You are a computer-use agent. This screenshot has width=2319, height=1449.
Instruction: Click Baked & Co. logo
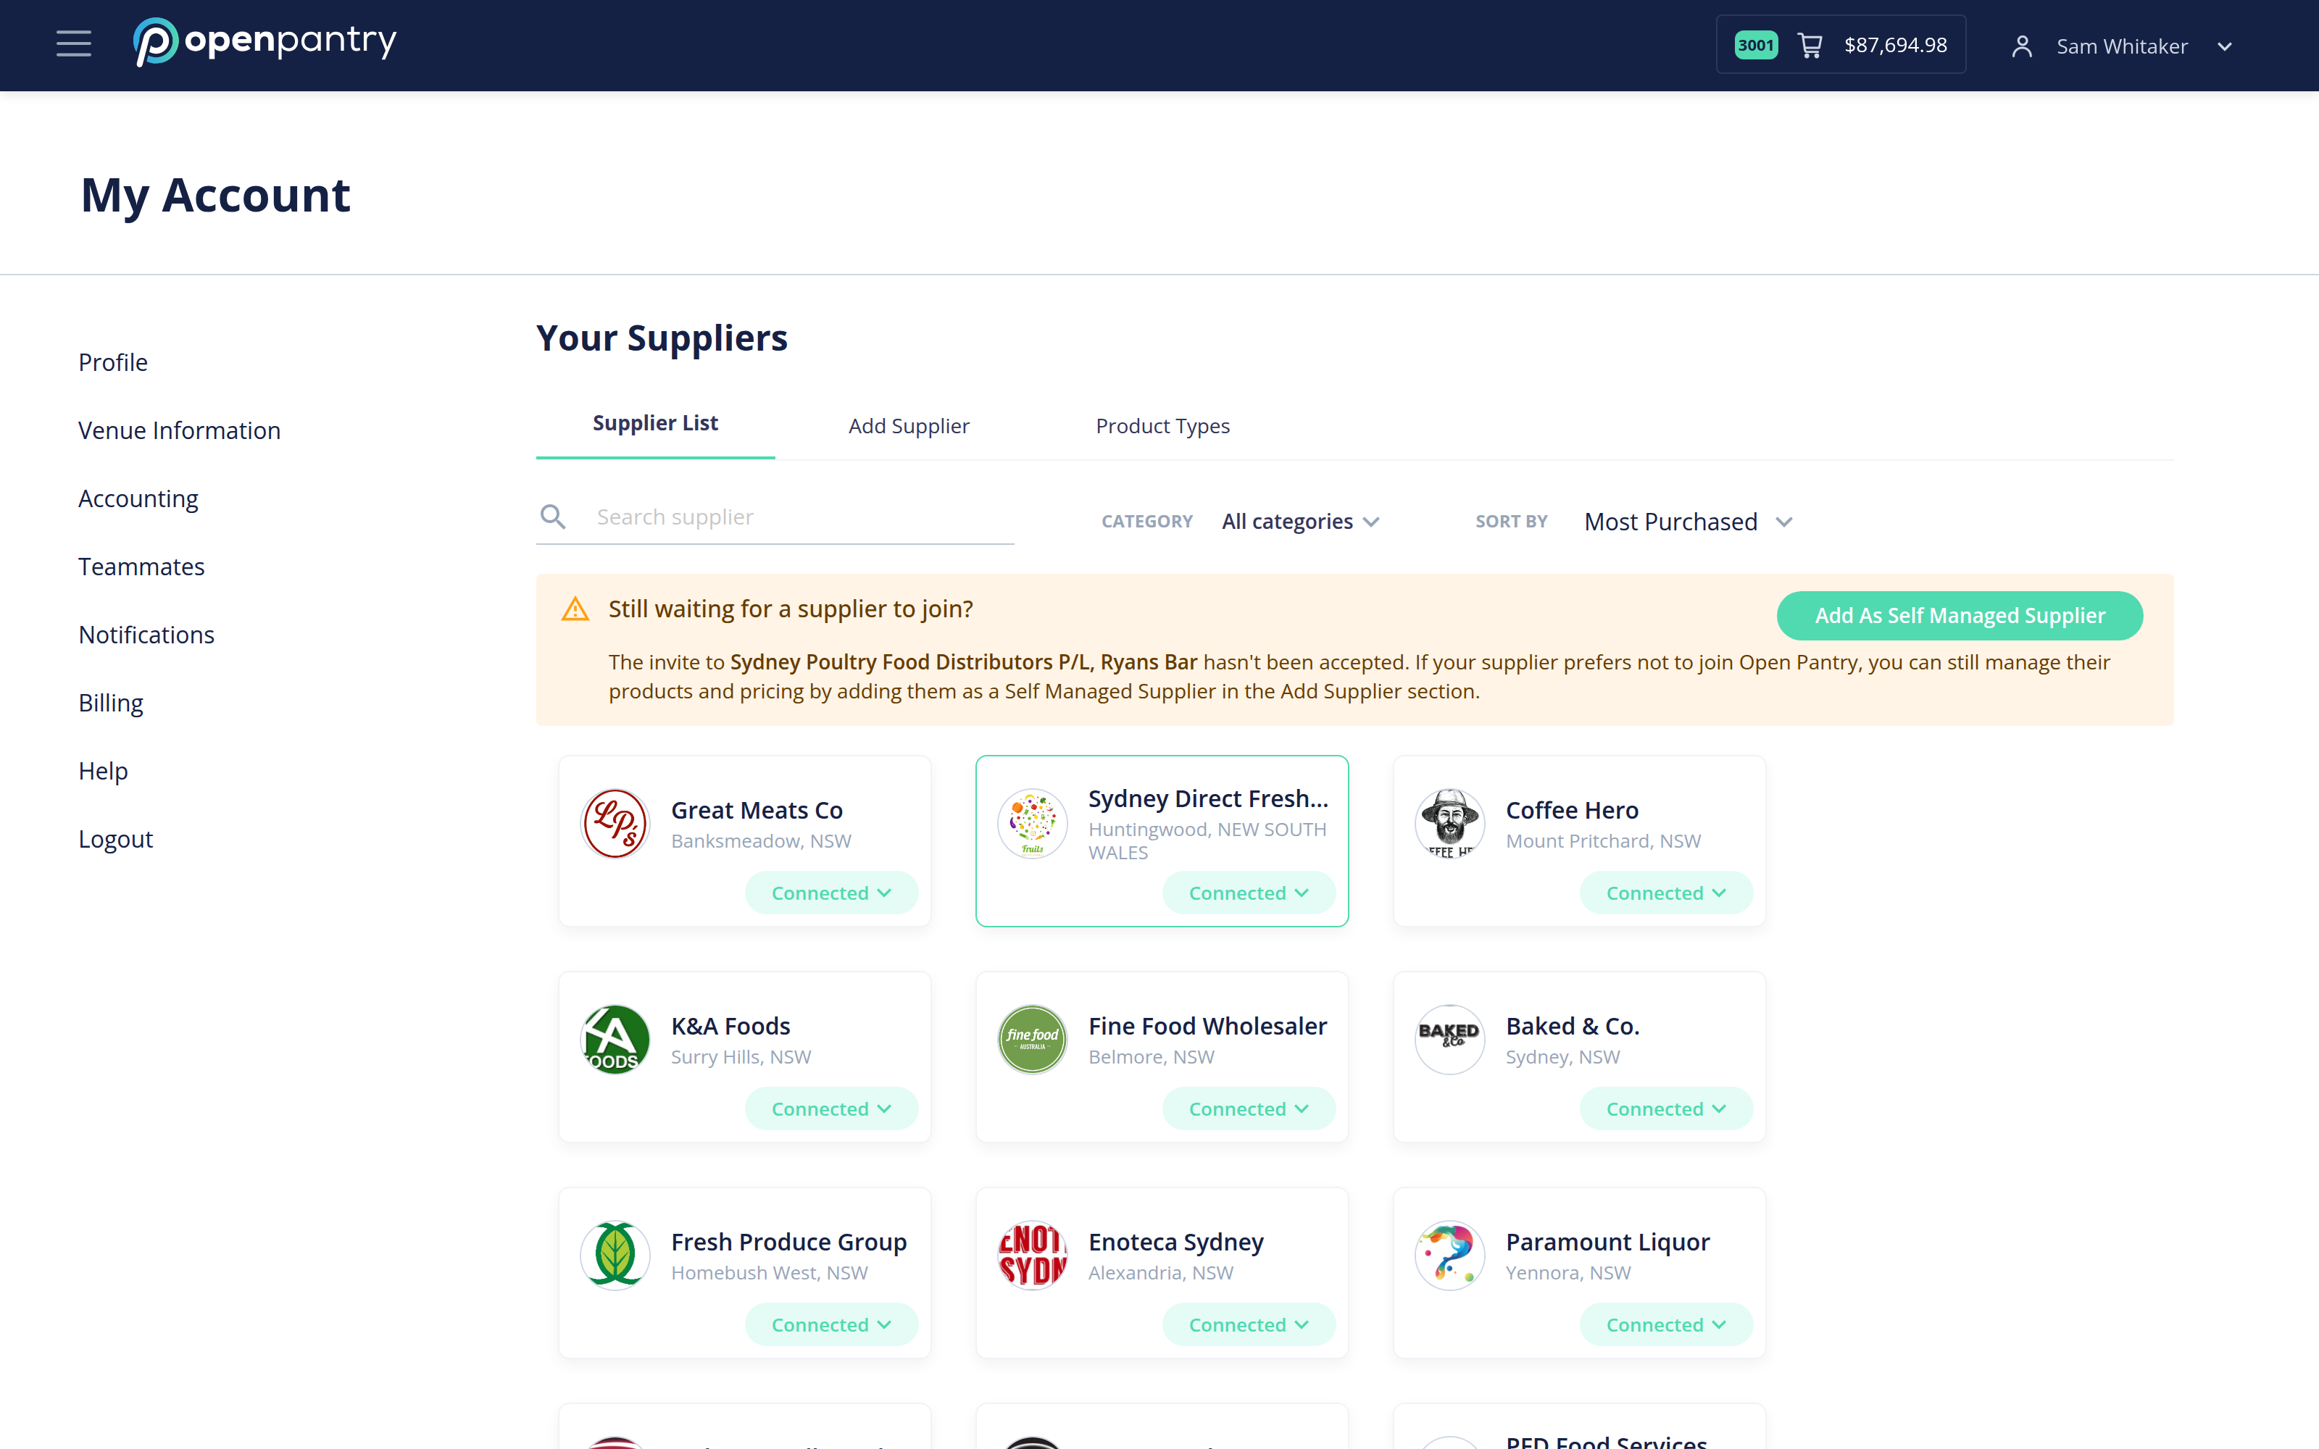pos(1450,1039)
